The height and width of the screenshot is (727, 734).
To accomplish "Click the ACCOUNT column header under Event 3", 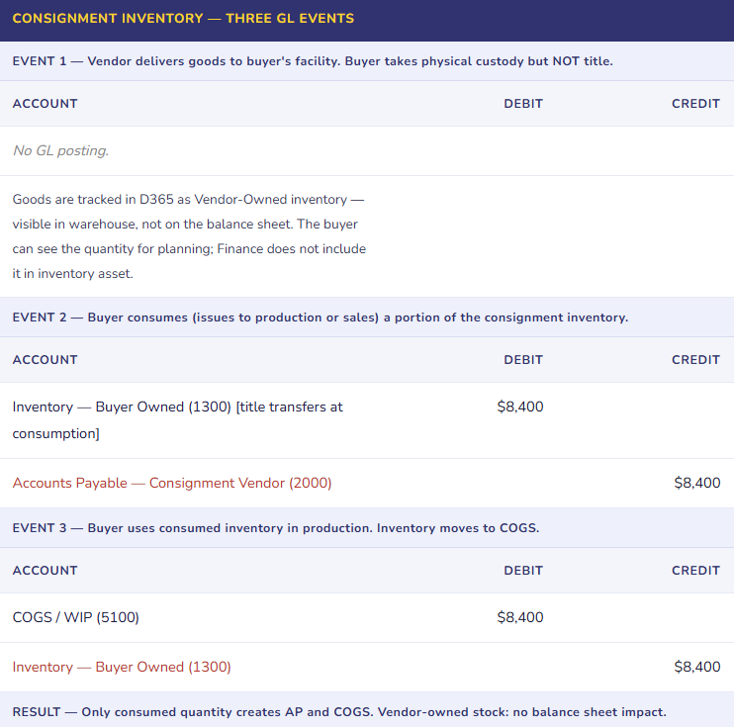I will pos(45,570).
